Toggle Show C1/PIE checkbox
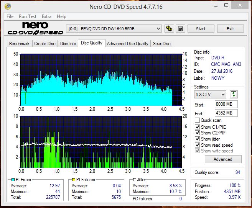The width and height of the screenshot is (252, 208). 197,127
